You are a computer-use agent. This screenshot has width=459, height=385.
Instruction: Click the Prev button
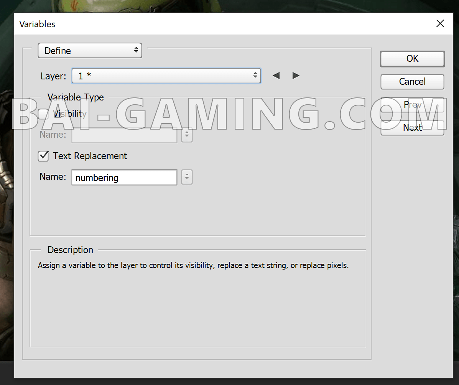pos(412,105)
